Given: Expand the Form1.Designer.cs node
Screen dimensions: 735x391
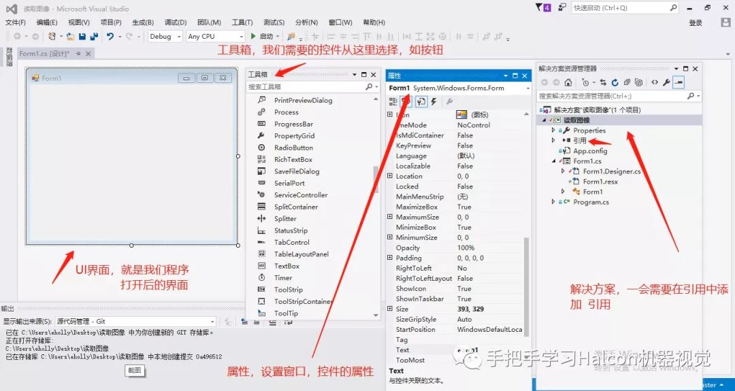Looking at the screenshot, I should click(563, 171).
